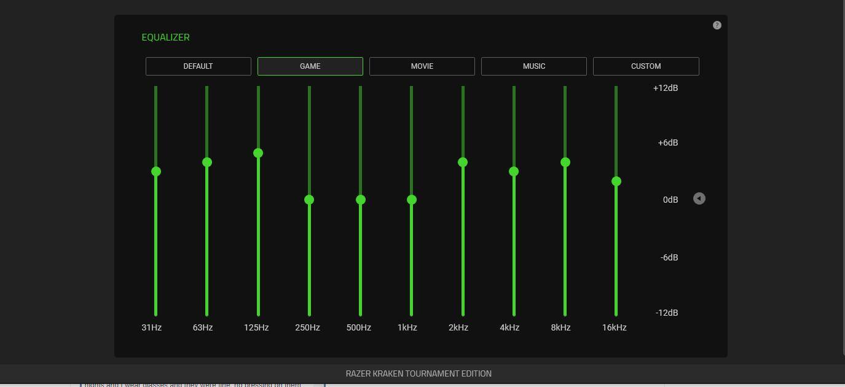
Task: Click the 4kHz slider knob
Action: click(514, 171)
